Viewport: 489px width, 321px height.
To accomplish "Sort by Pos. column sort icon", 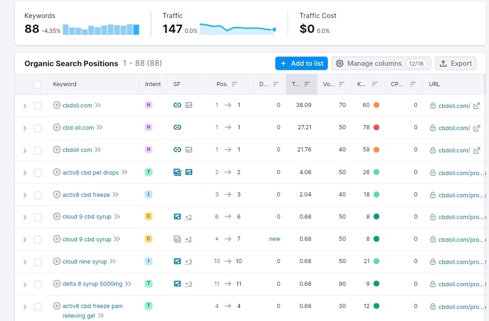I will [x=234, y=84].
